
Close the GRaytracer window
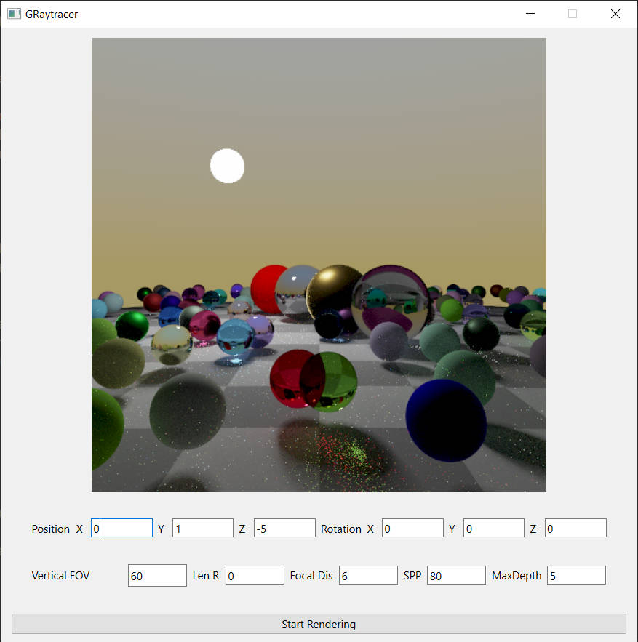coord(615,14)
